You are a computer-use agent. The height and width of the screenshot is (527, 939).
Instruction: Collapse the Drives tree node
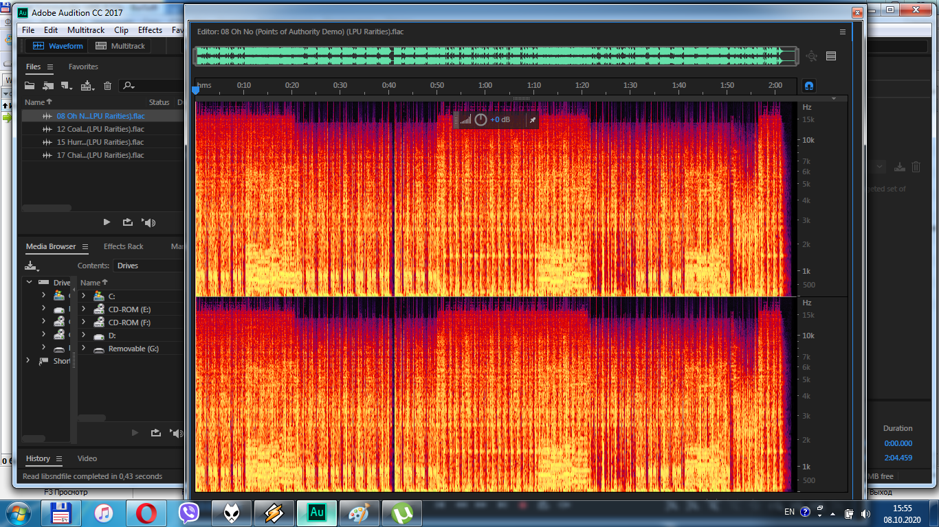pyautogui.click(x=30, y=283)
